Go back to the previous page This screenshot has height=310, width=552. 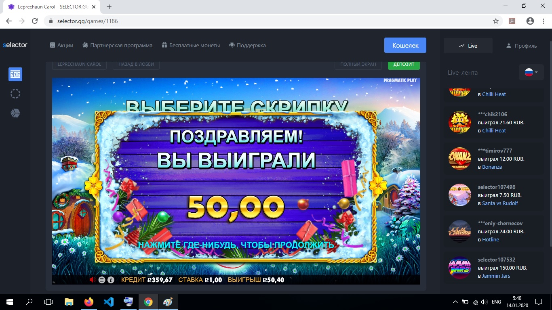9,21
